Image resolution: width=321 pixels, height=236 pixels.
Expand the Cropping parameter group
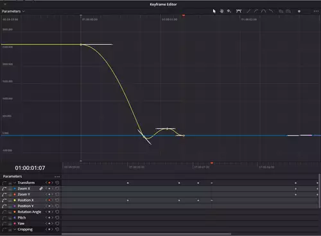(x=15, y=230)
